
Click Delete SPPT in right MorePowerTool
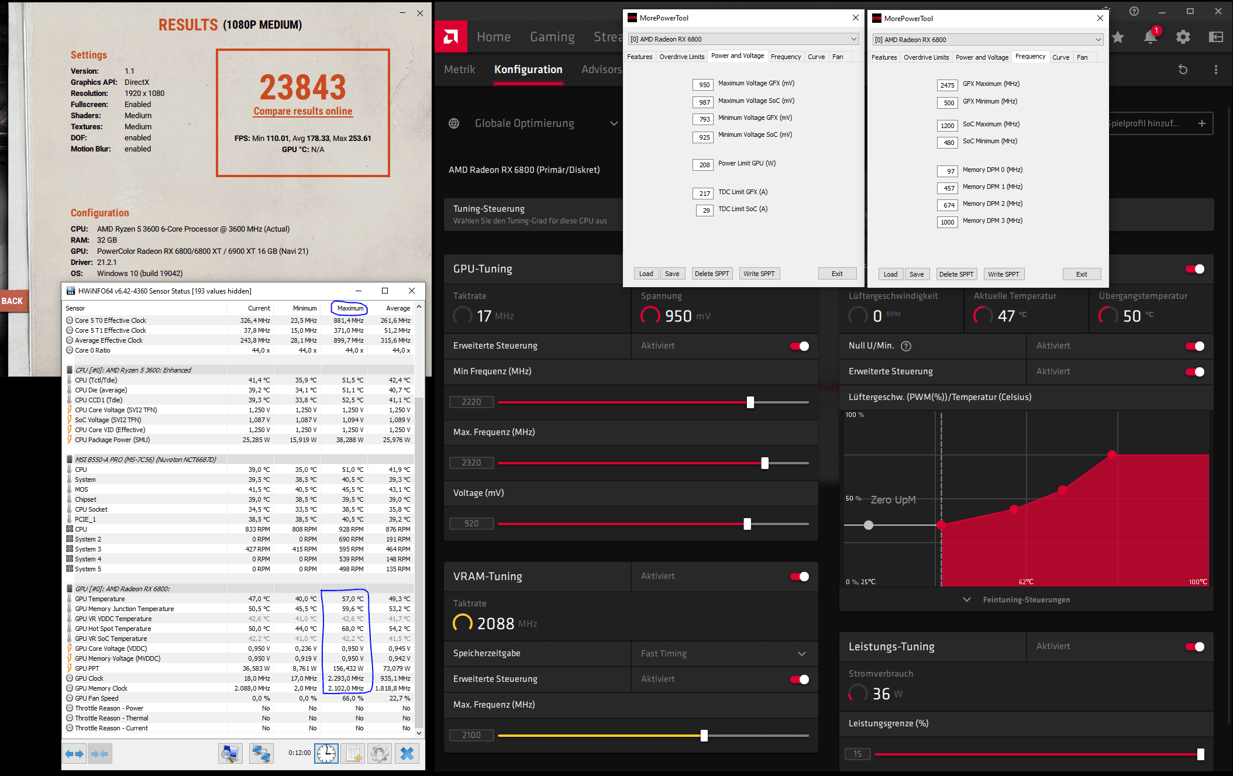click(956, 274)
